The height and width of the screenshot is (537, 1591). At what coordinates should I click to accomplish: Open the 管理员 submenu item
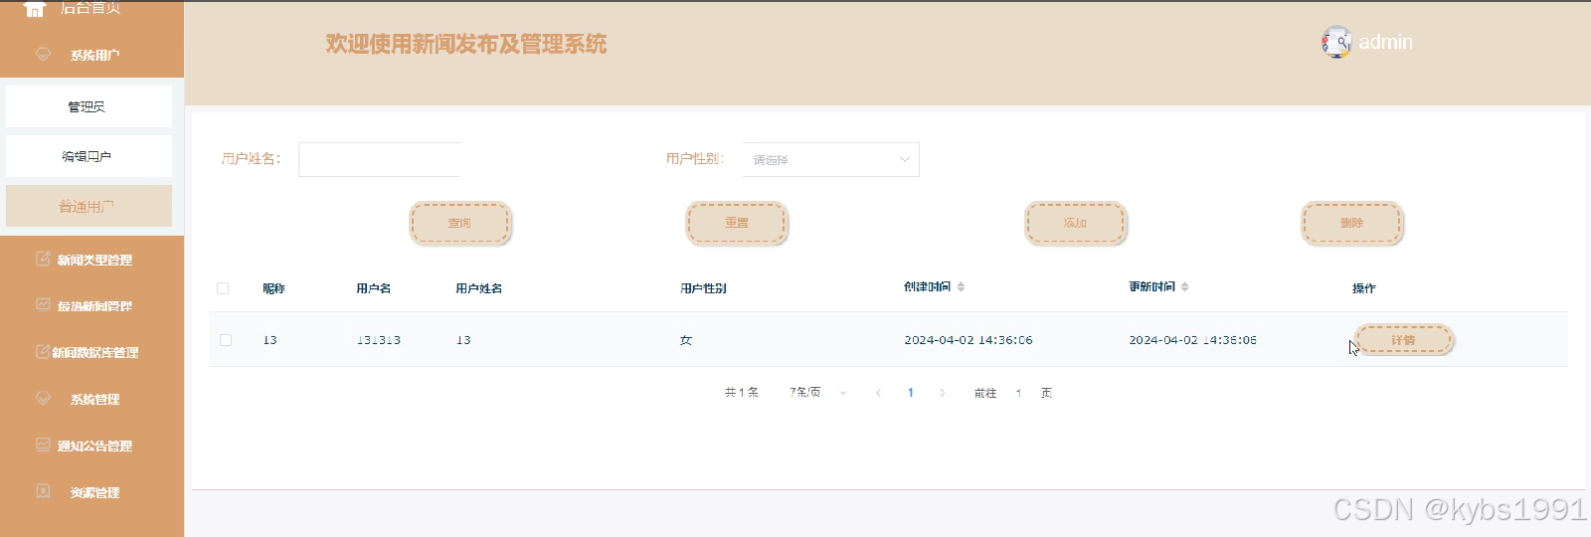tap(88, 106)
